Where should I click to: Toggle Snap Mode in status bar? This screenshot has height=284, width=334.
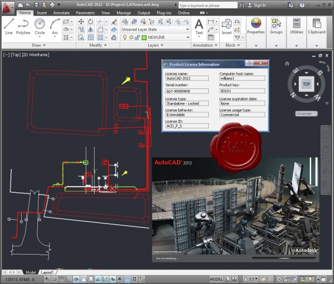click(55, 279)
